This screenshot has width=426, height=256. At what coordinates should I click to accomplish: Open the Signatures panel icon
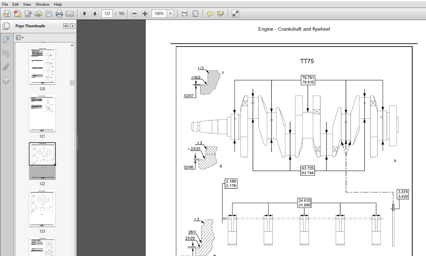(x=6, y=53)
